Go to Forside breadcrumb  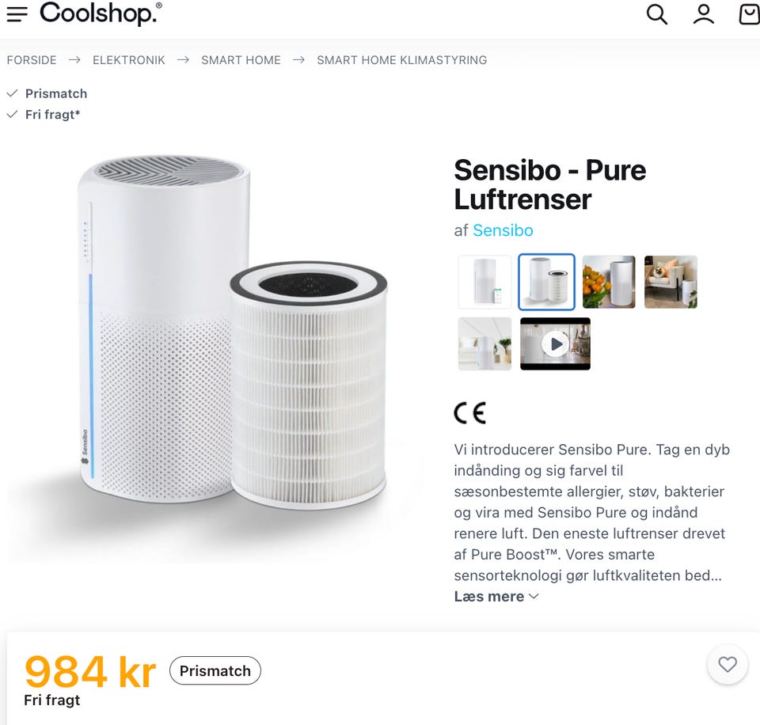pyautogui.click(x=32, y=60)
